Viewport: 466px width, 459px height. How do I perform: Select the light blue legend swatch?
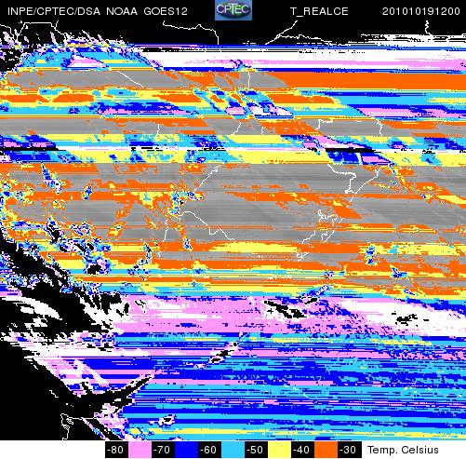(233, 450)
